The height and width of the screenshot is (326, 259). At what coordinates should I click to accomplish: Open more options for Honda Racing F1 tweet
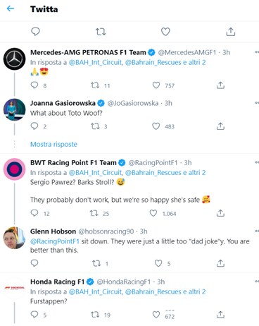point(257,282)
